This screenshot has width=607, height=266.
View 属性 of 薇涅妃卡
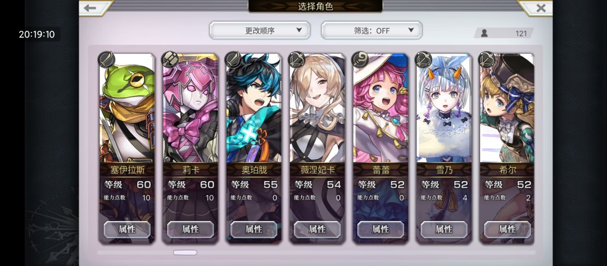318,230
